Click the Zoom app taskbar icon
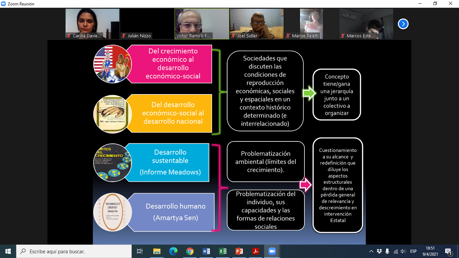The image size is (459, 258). click(272, 251)
